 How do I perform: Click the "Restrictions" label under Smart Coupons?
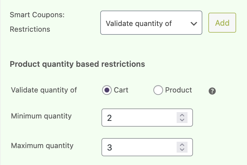pos(30,29)
